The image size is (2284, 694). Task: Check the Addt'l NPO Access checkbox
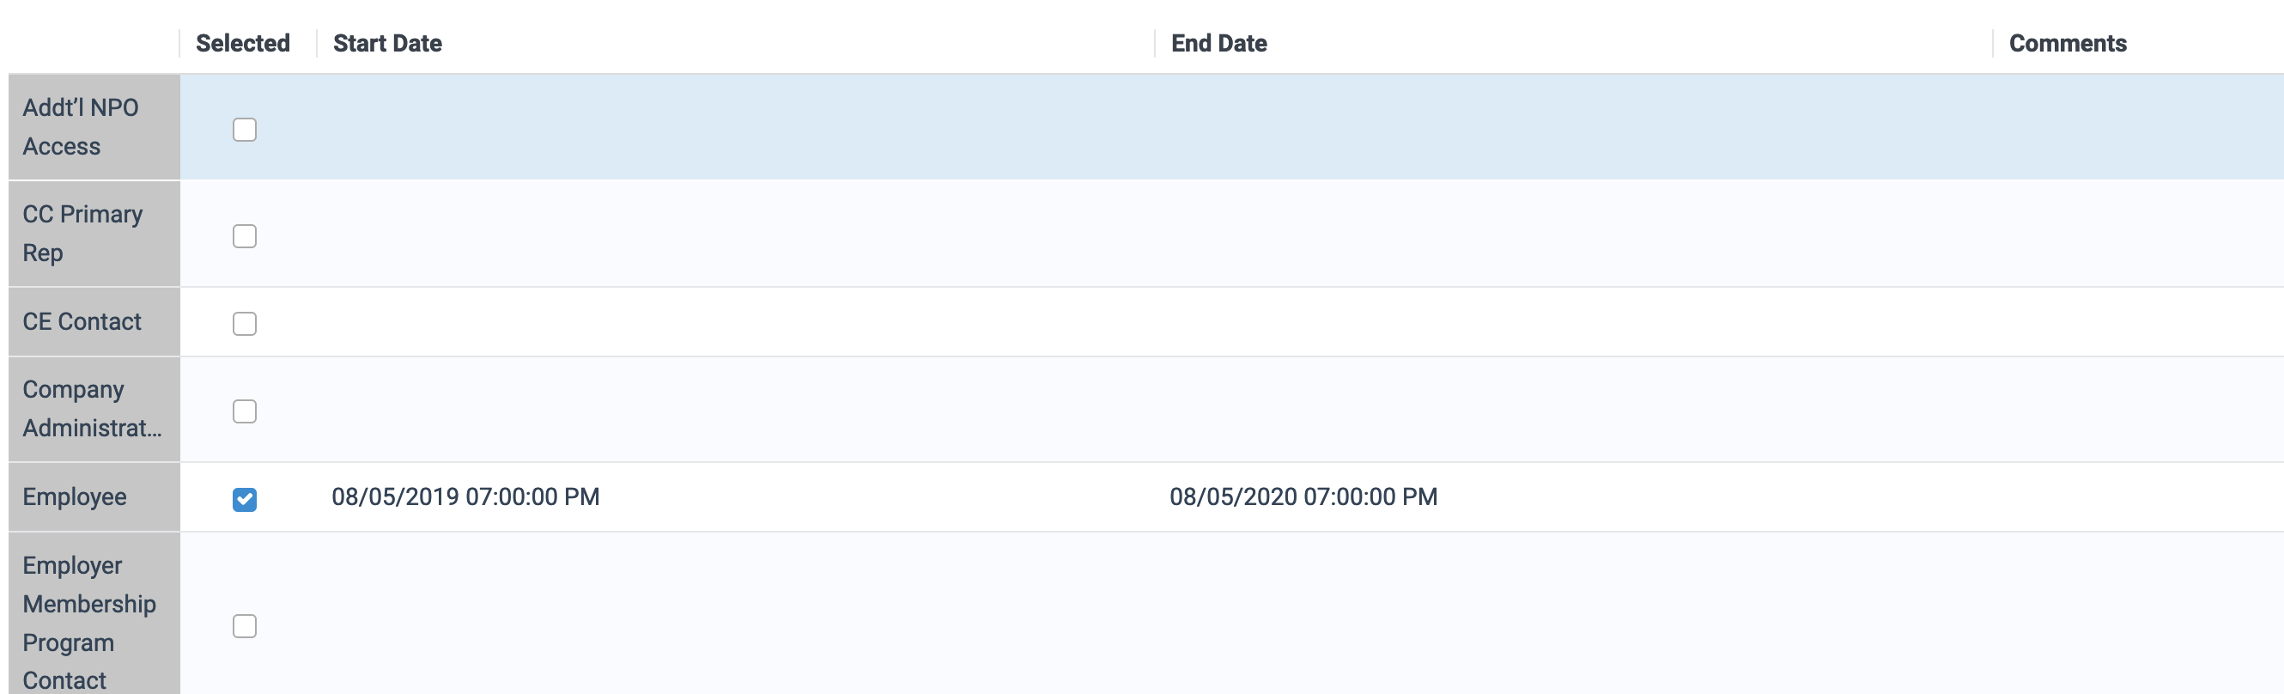245,130
